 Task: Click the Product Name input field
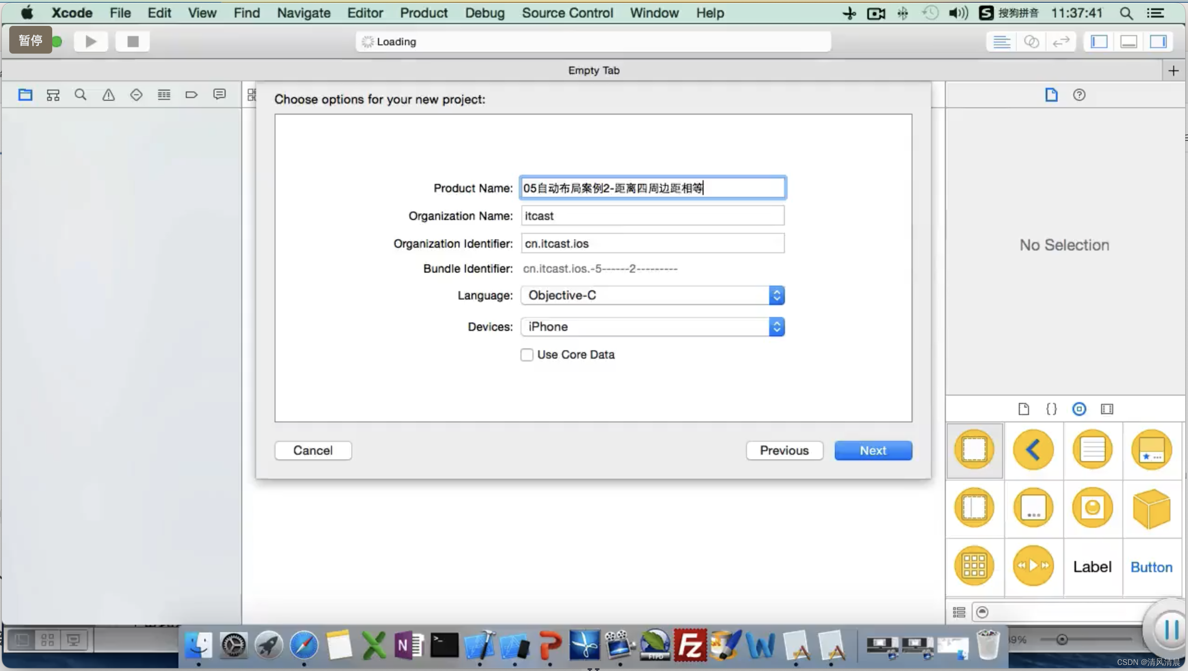653,188
